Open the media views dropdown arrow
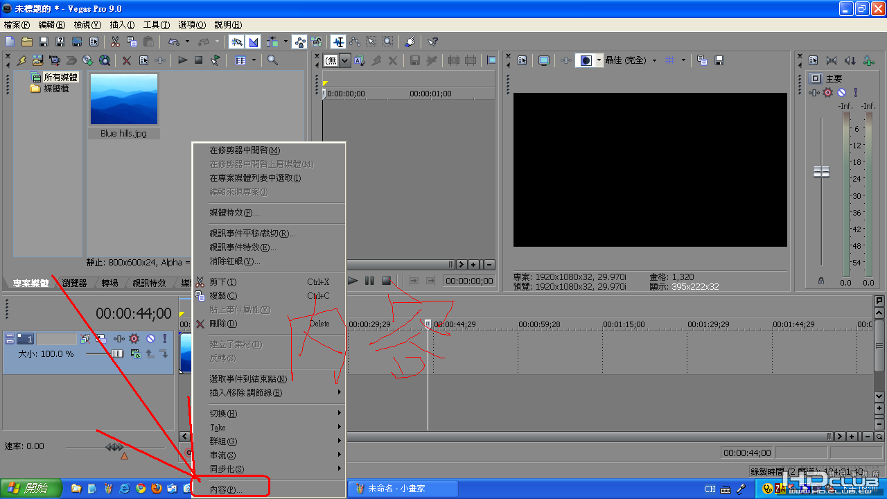 [x=254, y=60]
